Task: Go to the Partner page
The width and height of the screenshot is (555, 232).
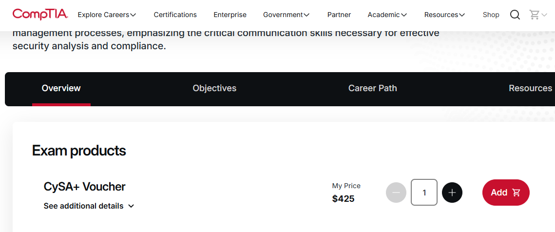Action: tap(339, 15)
